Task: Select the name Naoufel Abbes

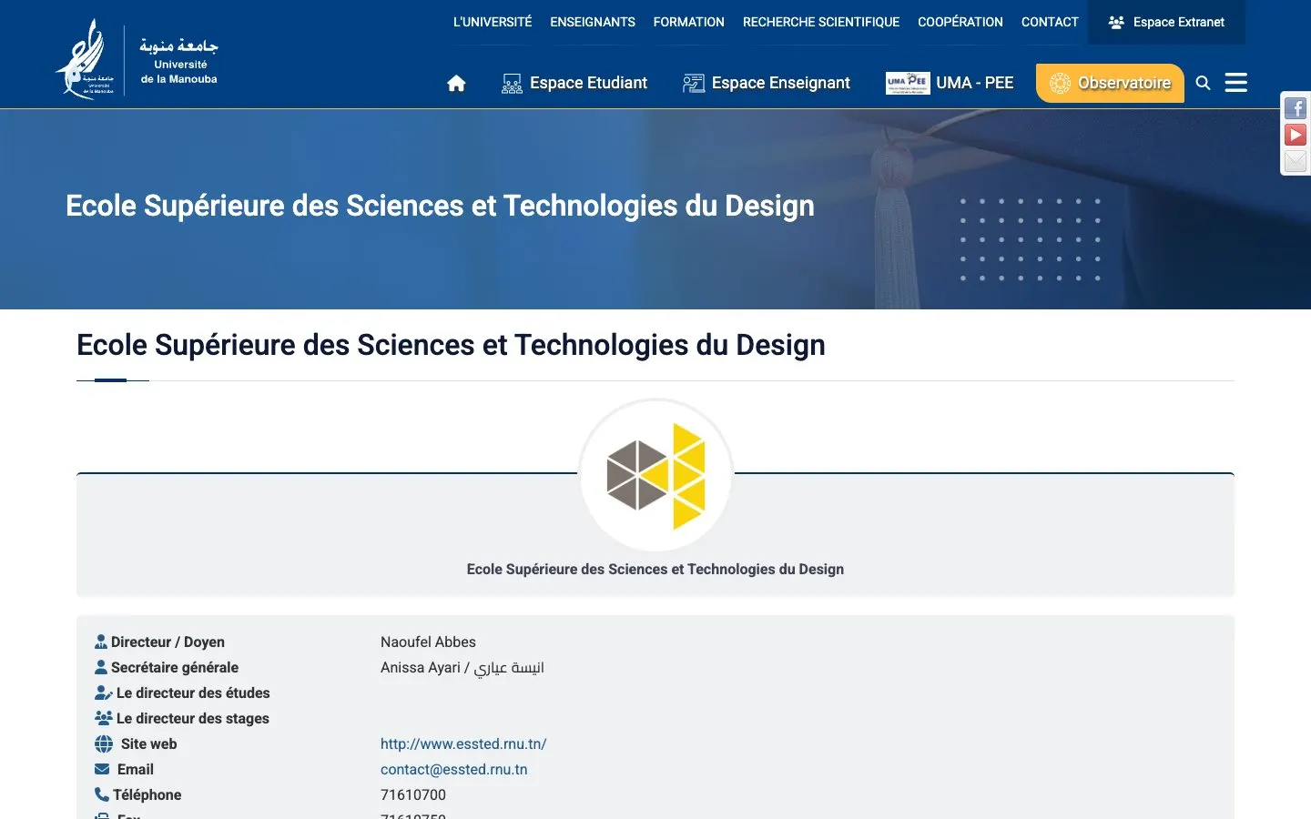Action: (428, 642)
